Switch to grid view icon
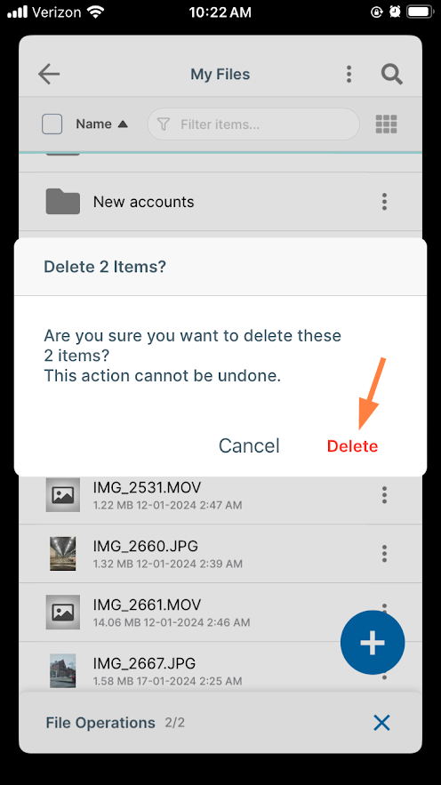441x785 pixels. [387, 124]
